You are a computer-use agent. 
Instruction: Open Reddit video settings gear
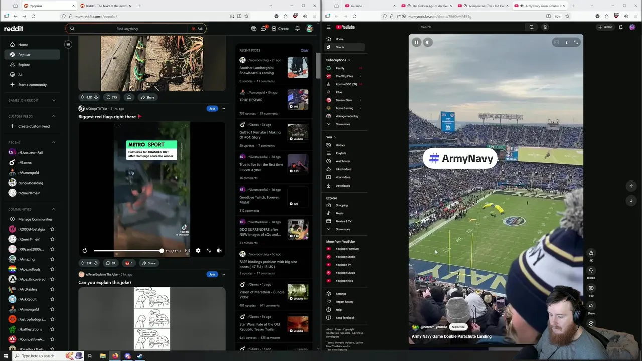click(198, 251)
